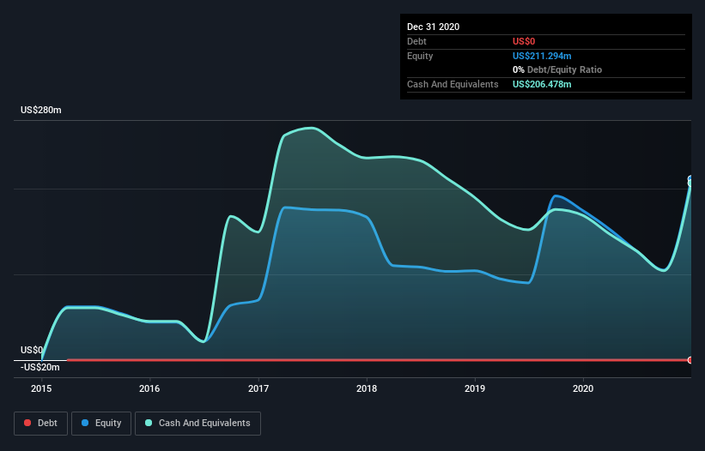
Task: Click the US$211.294m equity value
Action: (x=542, y=56)
